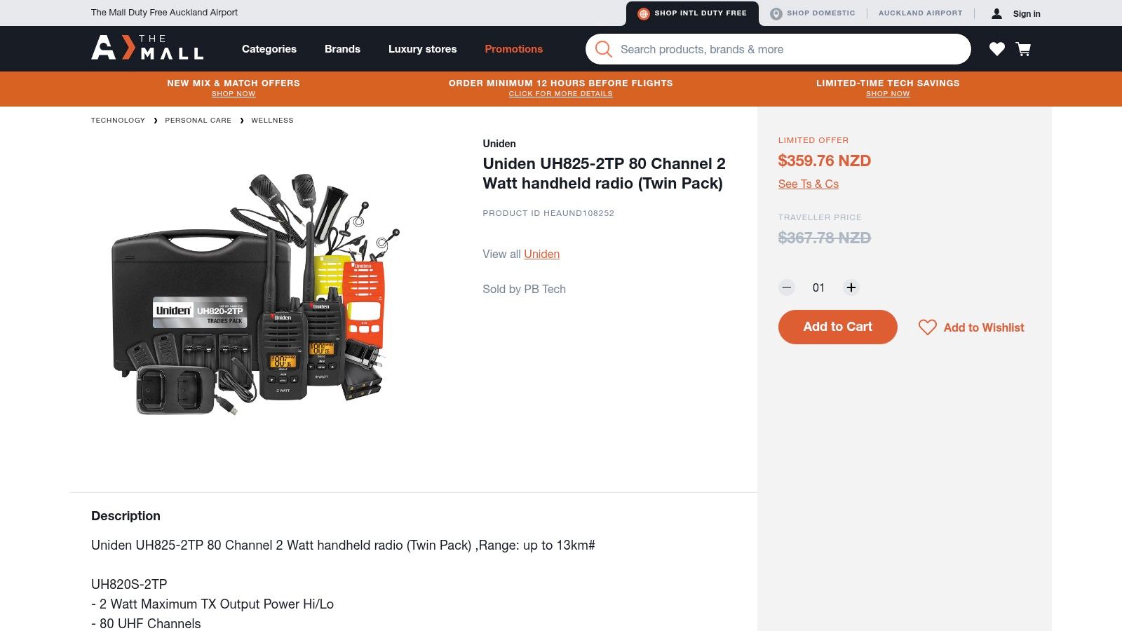Click globe icon for Intl Duty Free
Viewport: 1122px width, 631px height.
[x=643, y=13]
